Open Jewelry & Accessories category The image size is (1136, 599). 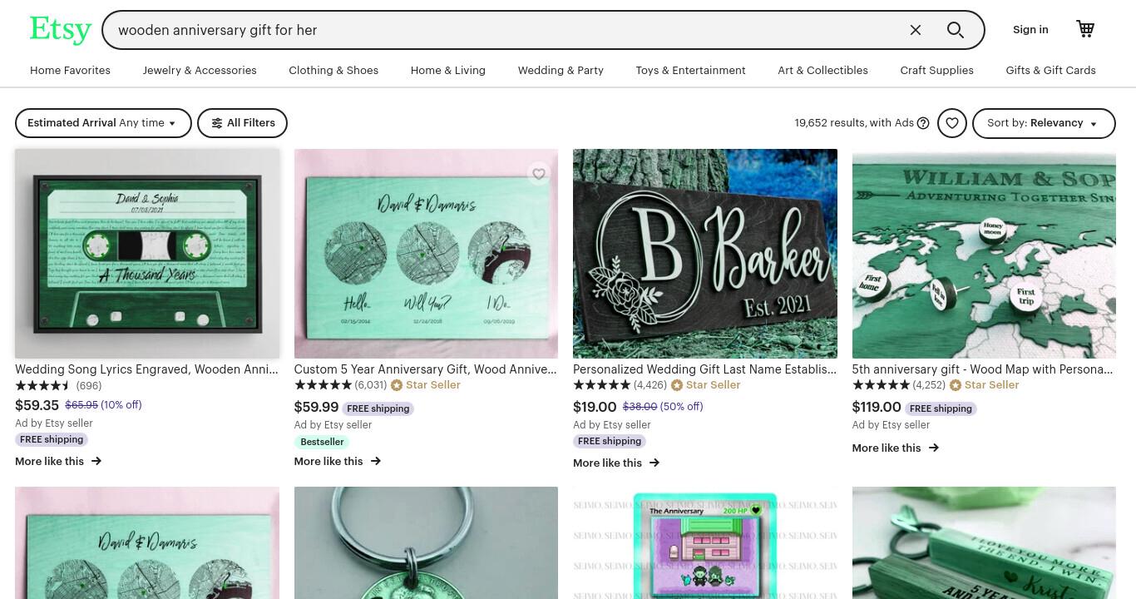200,71
